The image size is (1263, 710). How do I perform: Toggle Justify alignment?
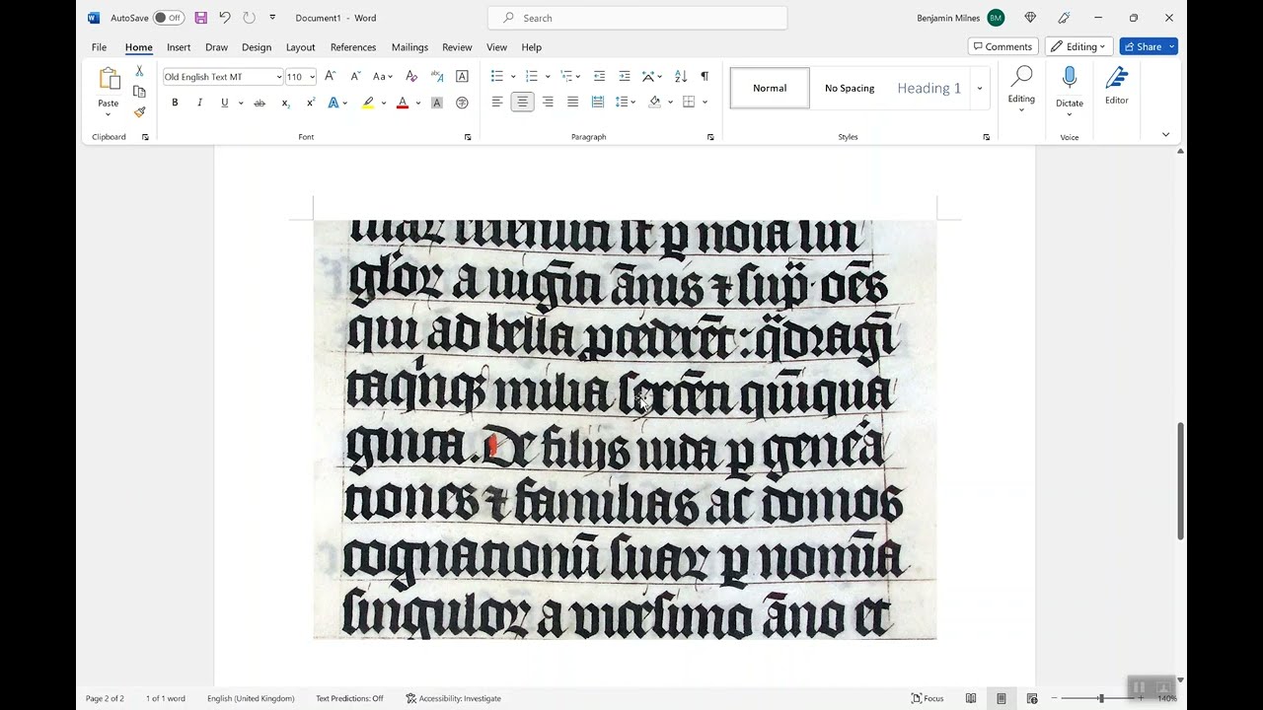coord(572,103)
